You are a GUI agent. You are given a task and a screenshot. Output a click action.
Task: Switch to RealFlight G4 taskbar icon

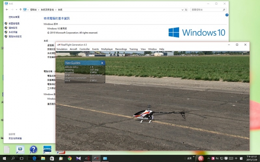point(96,158)
